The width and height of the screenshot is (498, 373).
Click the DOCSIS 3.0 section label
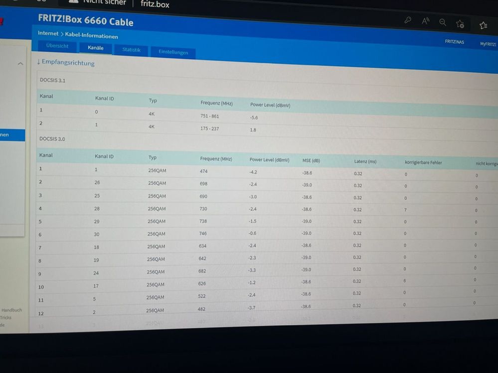pos(52,139)
